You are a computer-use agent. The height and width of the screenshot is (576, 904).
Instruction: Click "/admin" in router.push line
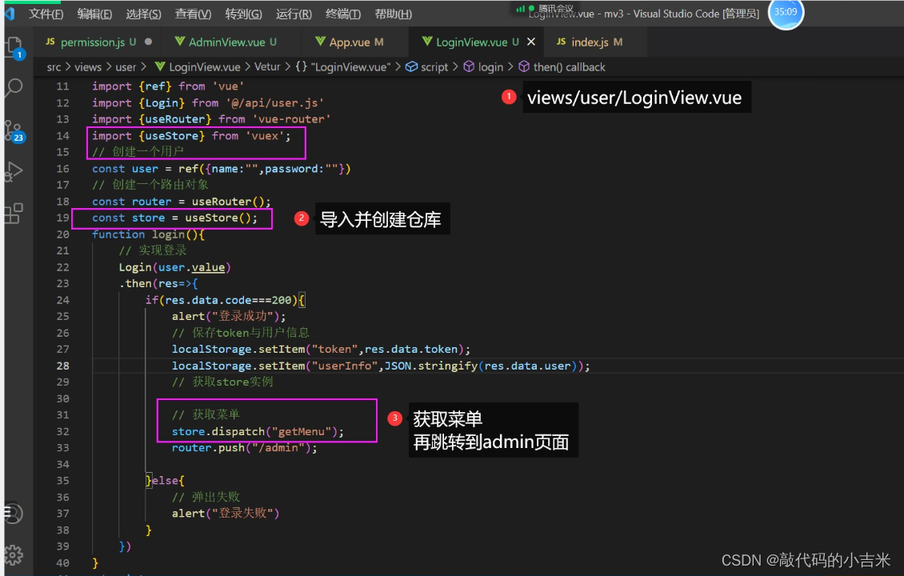click(278, 448)
